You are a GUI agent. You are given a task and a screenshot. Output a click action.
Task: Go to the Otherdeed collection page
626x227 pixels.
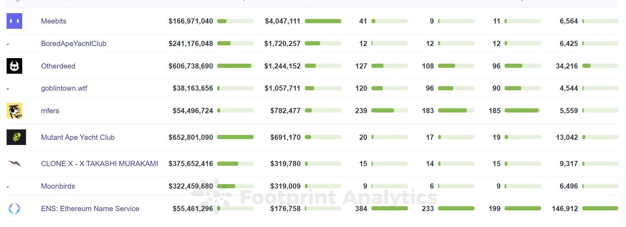coord(58,66)
